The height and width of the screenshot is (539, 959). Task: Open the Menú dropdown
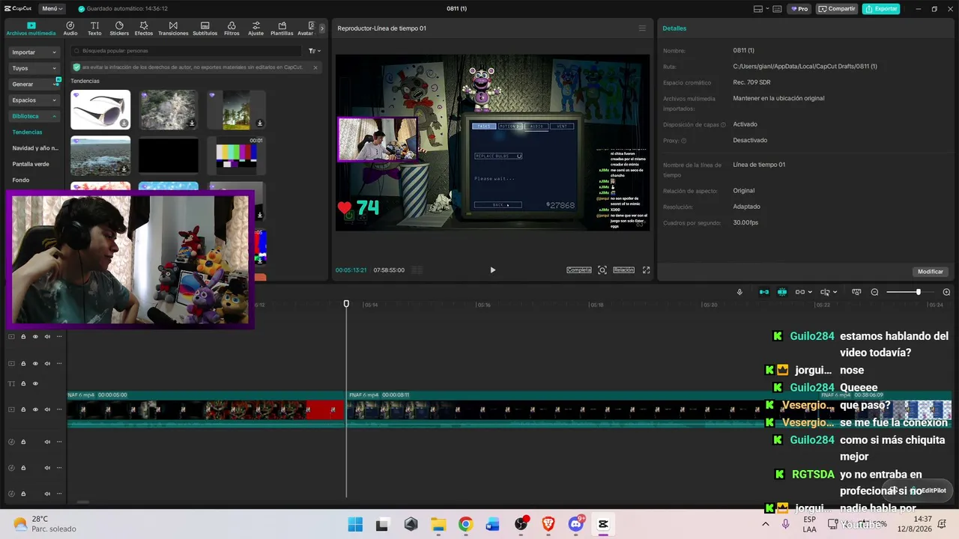coord(52,9)
